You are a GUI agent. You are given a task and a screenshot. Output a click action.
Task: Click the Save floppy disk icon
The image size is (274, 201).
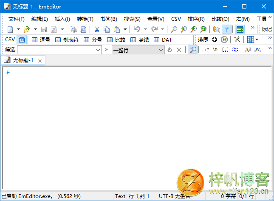(44, 29)
